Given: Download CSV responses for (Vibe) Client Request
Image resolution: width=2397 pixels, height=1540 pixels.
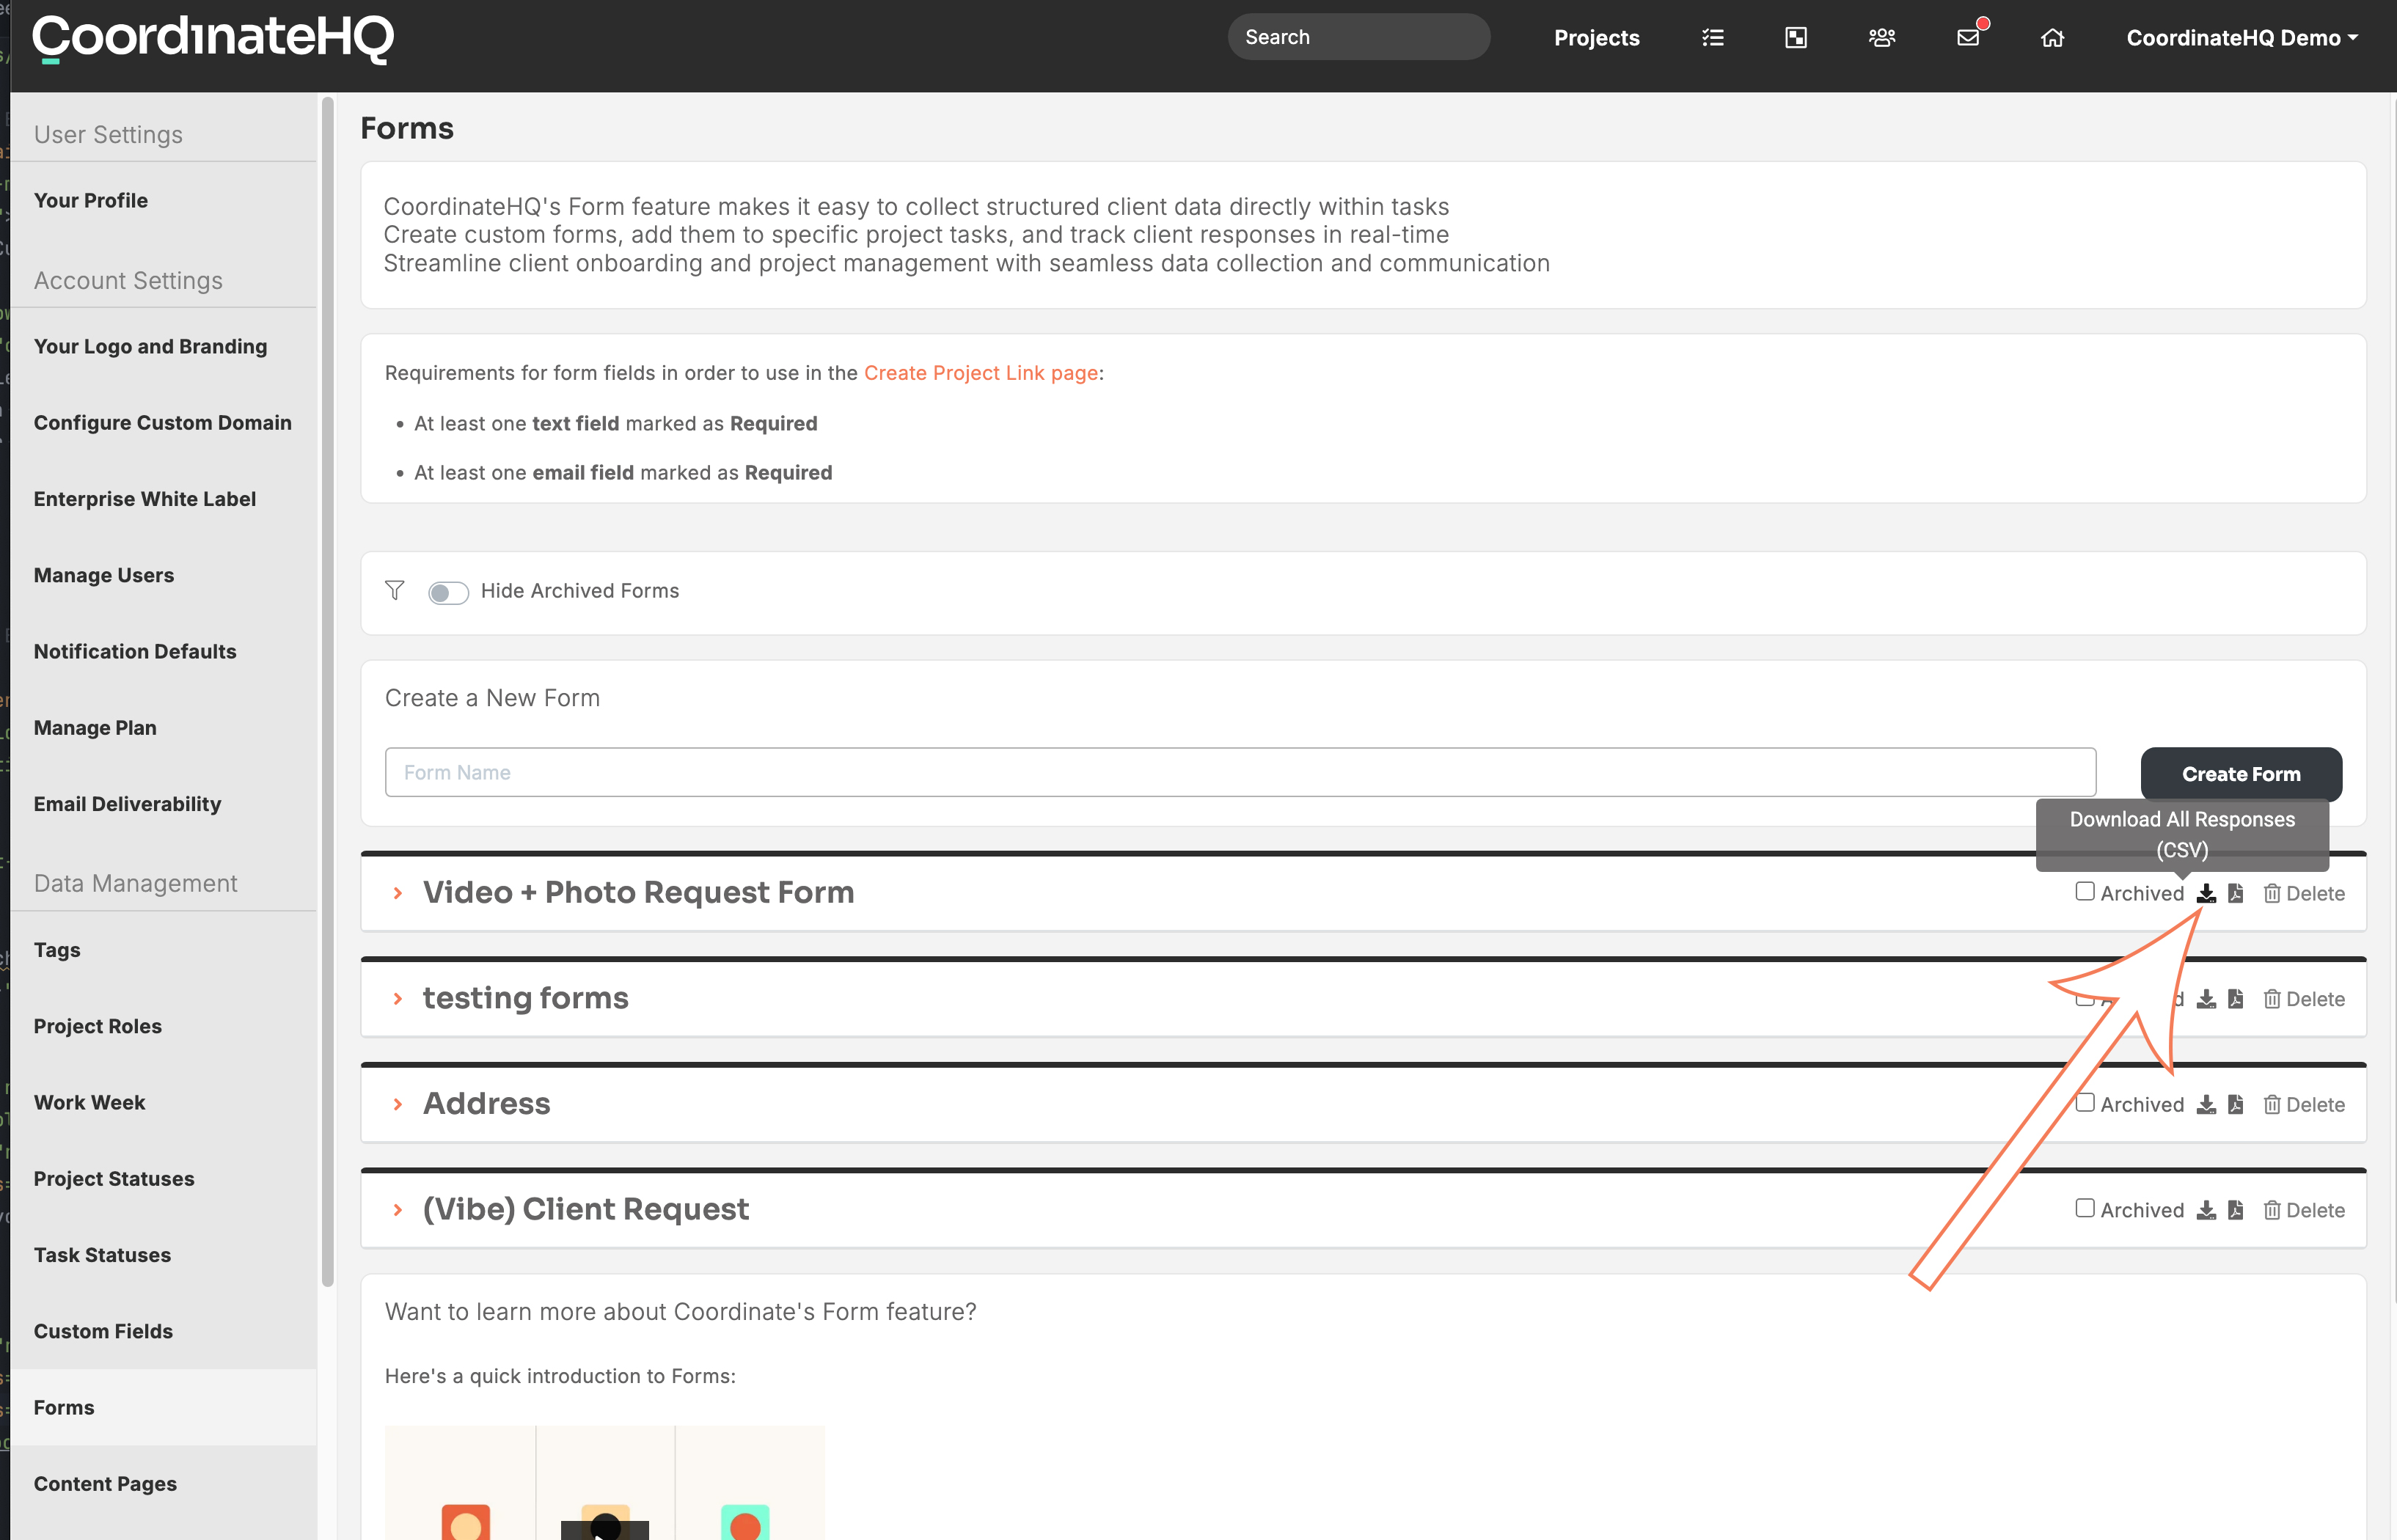Looking at the screenshot, I should tap(2206, 1210).
